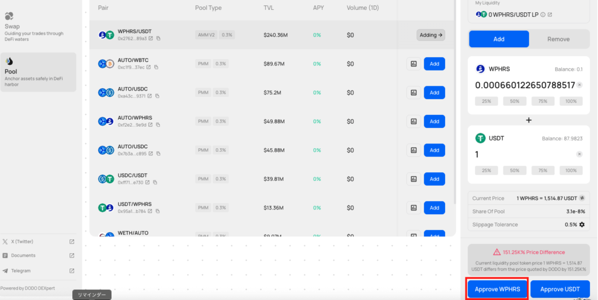Open slippage tolerance settings gear

pyautogui.click(x=582, y=225)
